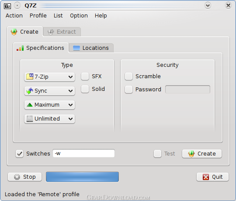Click the disk icon beside Unlimited

coord(30,119)
